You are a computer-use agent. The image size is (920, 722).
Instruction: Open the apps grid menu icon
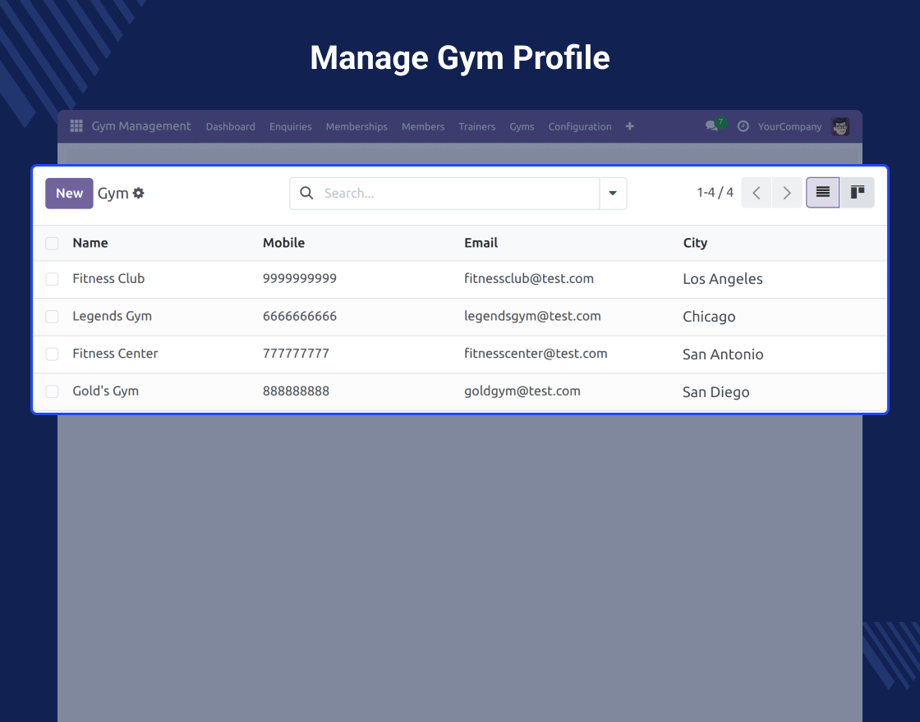point(76,126)
